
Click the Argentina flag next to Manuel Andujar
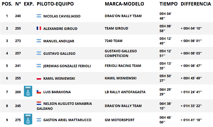[x=39, y=41]
